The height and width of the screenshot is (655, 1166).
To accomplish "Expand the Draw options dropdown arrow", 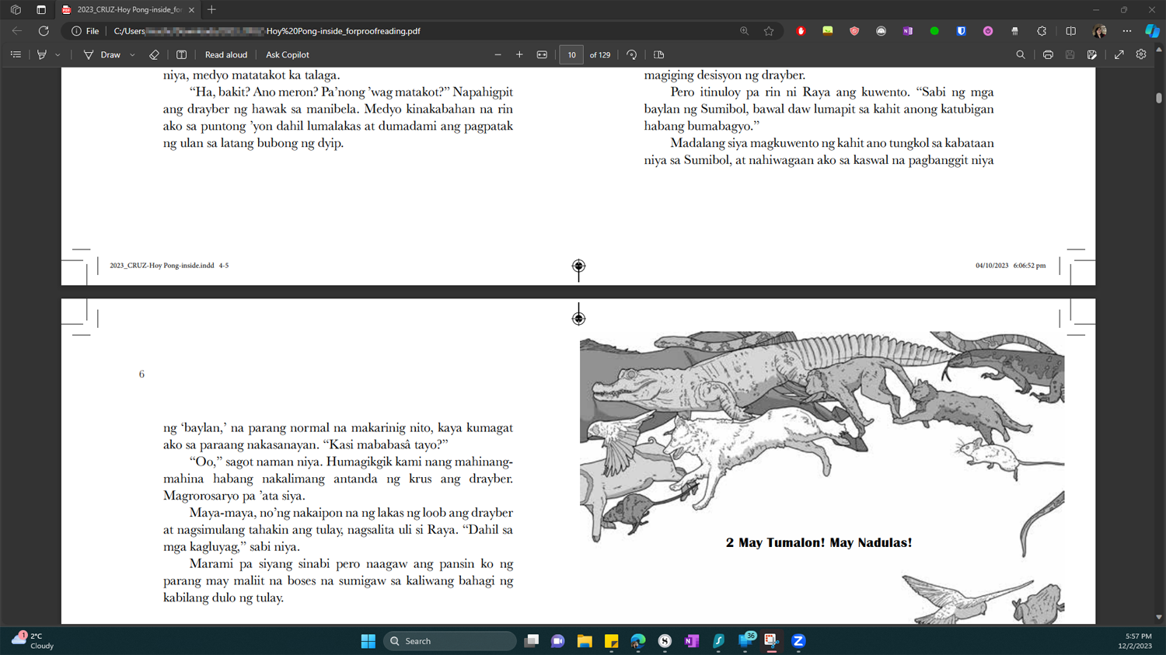I will click(x=132, y=55).
